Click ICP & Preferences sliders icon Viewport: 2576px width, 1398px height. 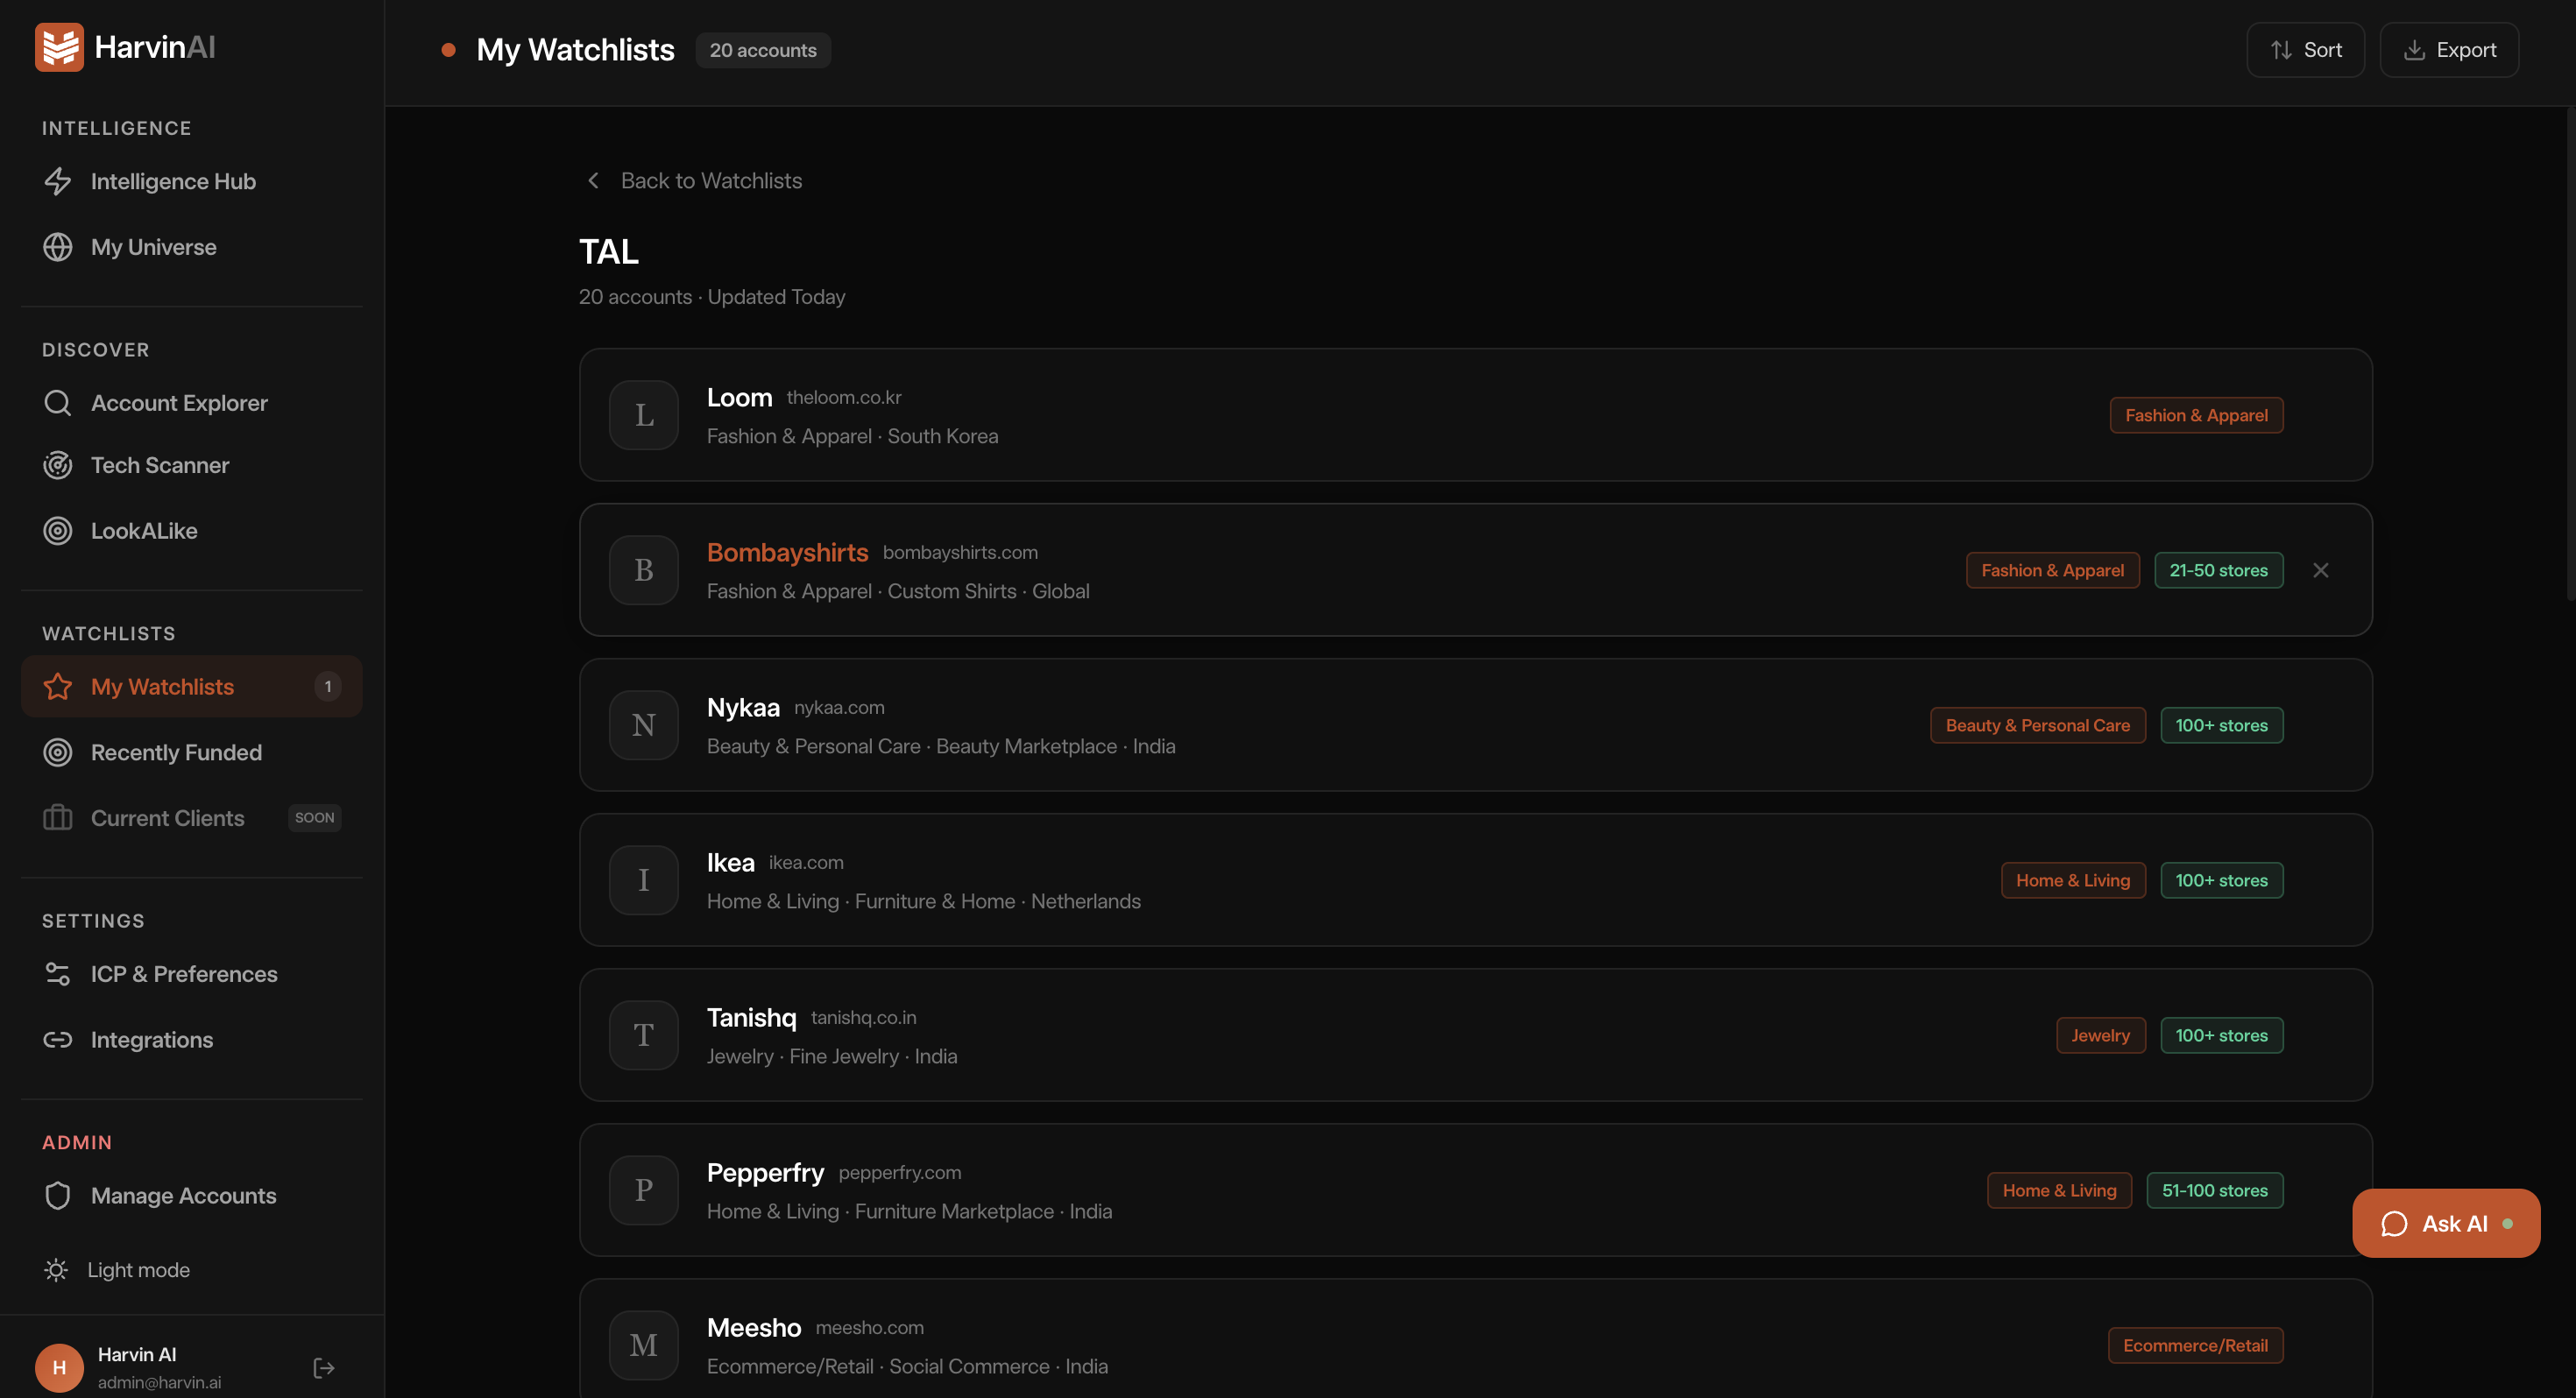(58, 974)
